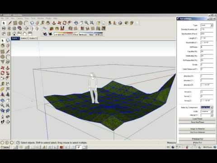Select the Line pencil tool in top toolbar
This screenshot has height=163, width=217.
(10, 23)
